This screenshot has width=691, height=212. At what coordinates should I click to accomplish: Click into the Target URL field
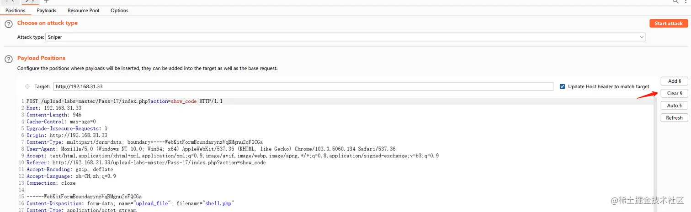(x=303, y=86)
